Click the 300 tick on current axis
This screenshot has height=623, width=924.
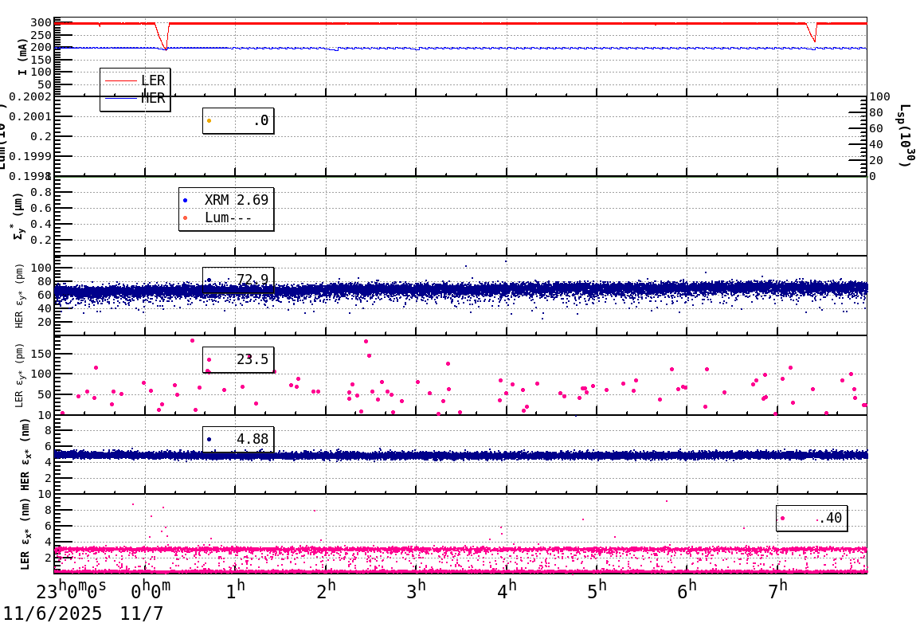click(x=41, y=23)
